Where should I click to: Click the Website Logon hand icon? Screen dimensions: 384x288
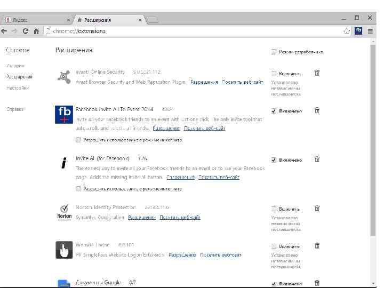64,250
